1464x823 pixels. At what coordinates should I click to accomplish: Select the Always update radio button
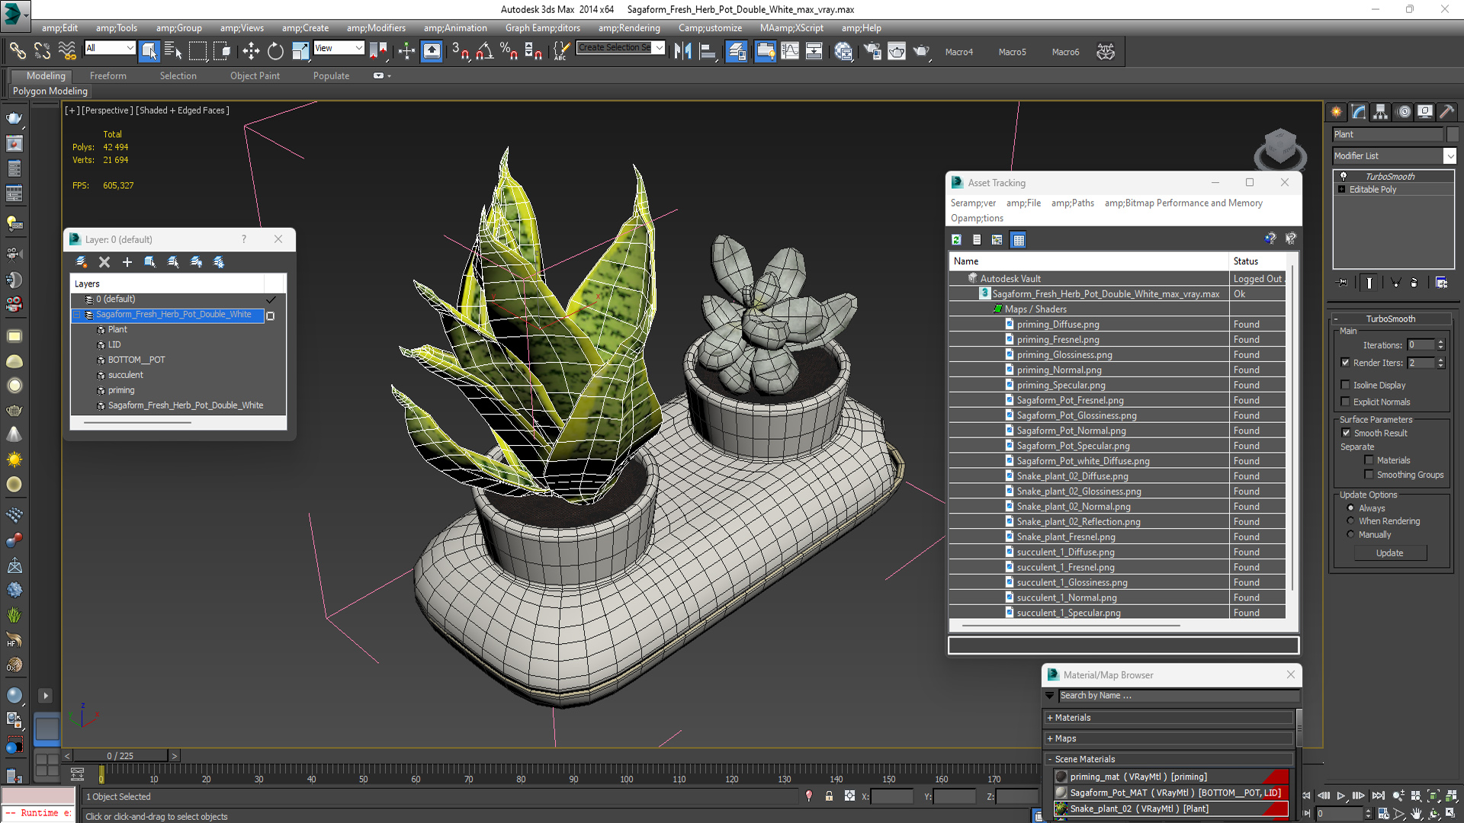(1350, 508)
